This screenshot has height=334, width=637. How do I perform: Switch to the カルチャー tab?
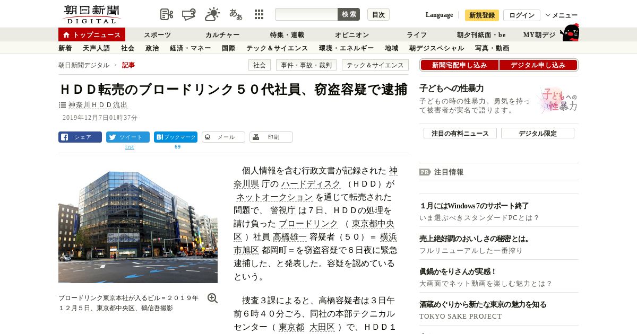pyautogui.click(x=222, y=35)
